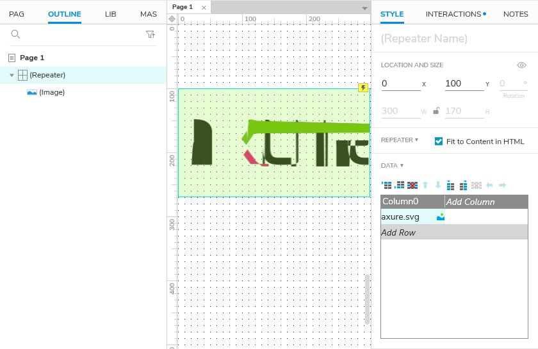Open the INTERACTIONS tab
The image size is (538, 349).
coord(453,14)
